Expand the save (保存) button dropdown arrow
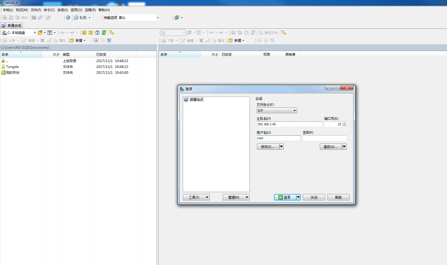447x265 pixels. click(x=281, y=147)
